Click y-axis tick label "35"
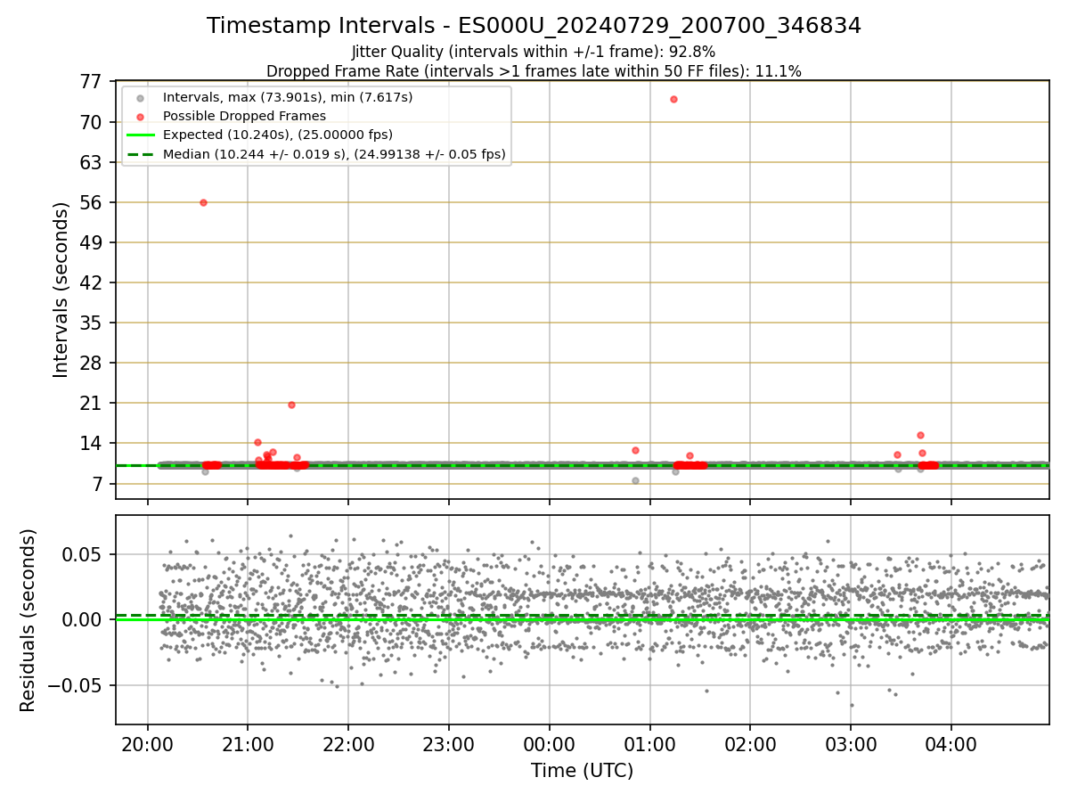This screenshot has height=802, width=1069. coord(91,323)
